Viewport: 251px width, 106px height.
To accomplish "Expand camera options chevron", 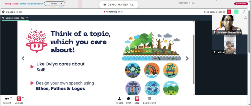I will pos(11,98).
